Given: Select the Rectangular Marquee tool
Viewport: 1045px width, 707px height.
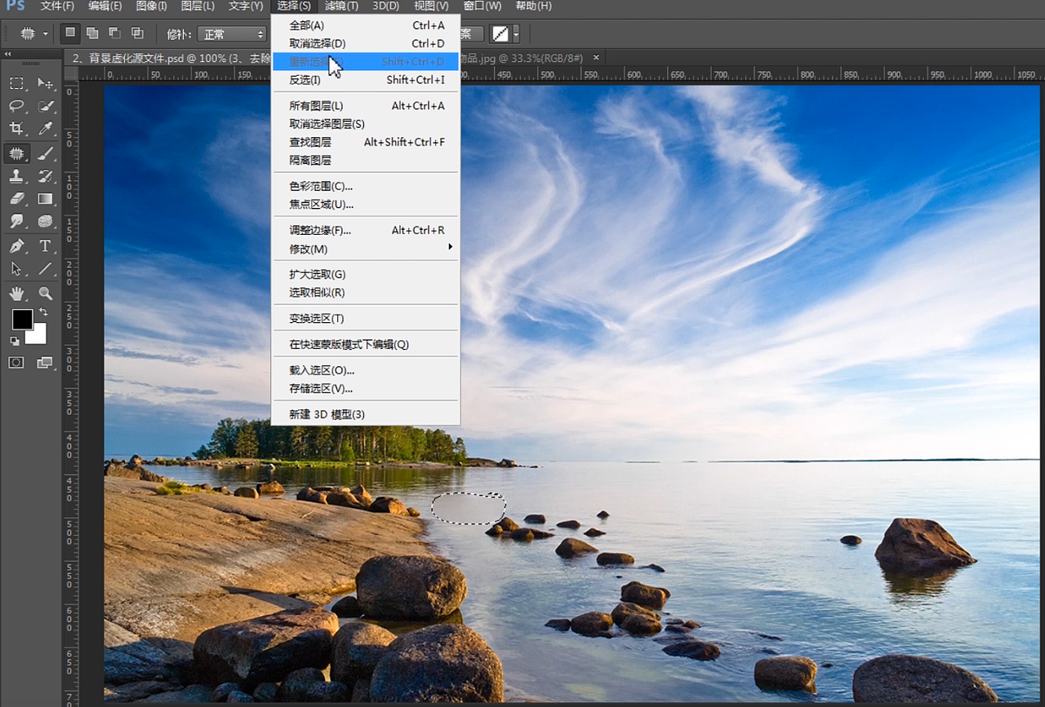Looking at the screenshot, I should coord(16,83).
